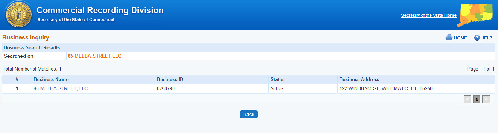Click the Connecticut state map image
Image resolution: width=498 pixels, height=133 pixels.
point(475,15)
